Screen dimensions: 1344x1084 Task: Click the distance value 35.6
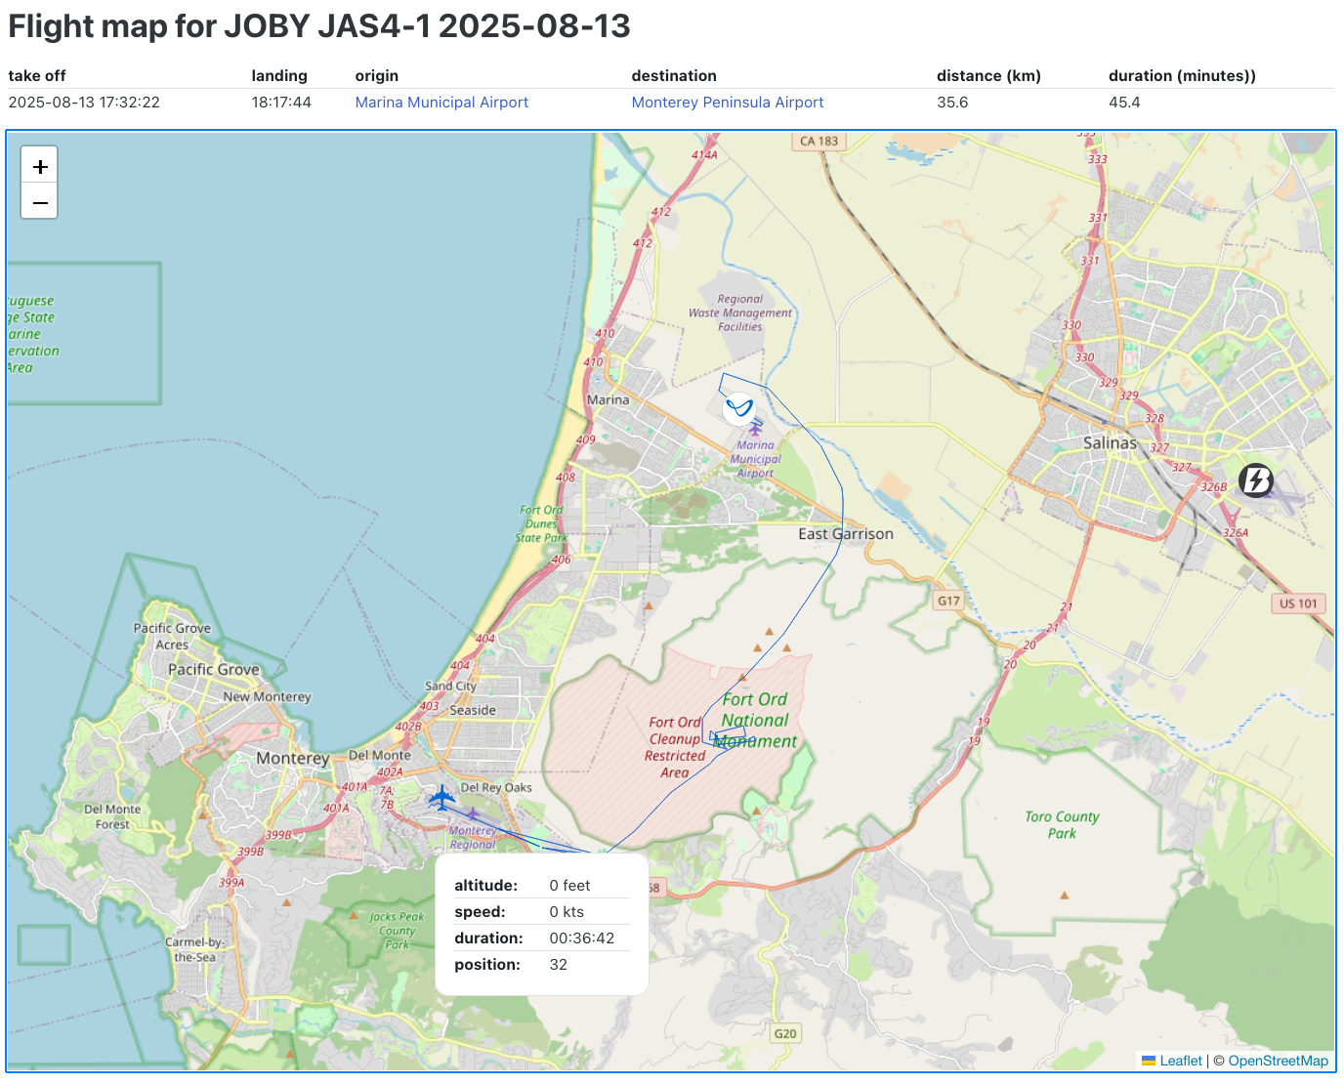pyautogui.click(x=952, y=103)
